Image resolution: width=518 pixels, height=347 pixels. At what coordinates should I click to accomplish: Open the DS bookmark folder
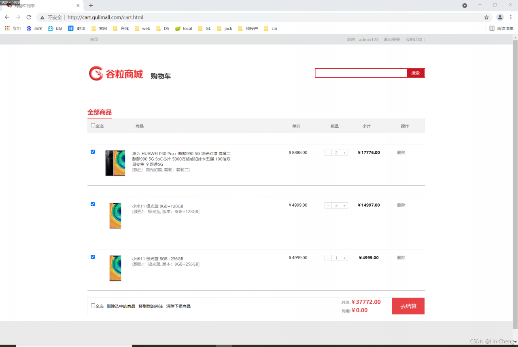(x=163, y=28)
